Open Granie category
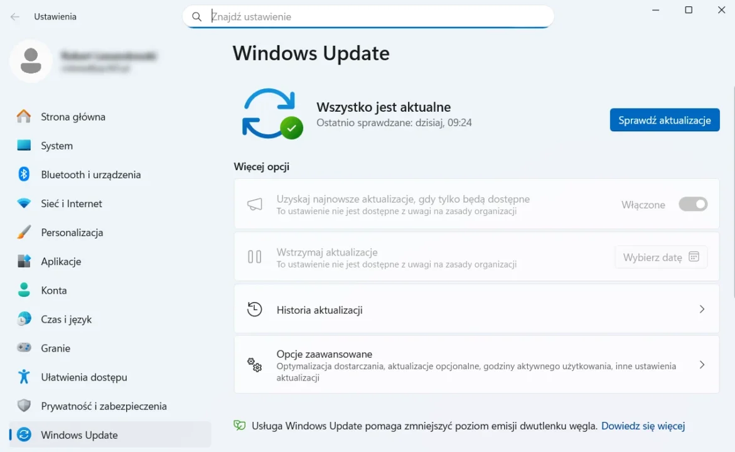This screenshot has width=735, height=452. tap(110, 348)
